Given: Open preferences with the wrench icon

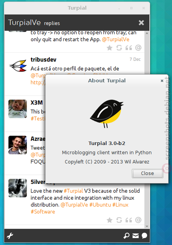Looking at the screenshot, I should click(x=10, y=236).
